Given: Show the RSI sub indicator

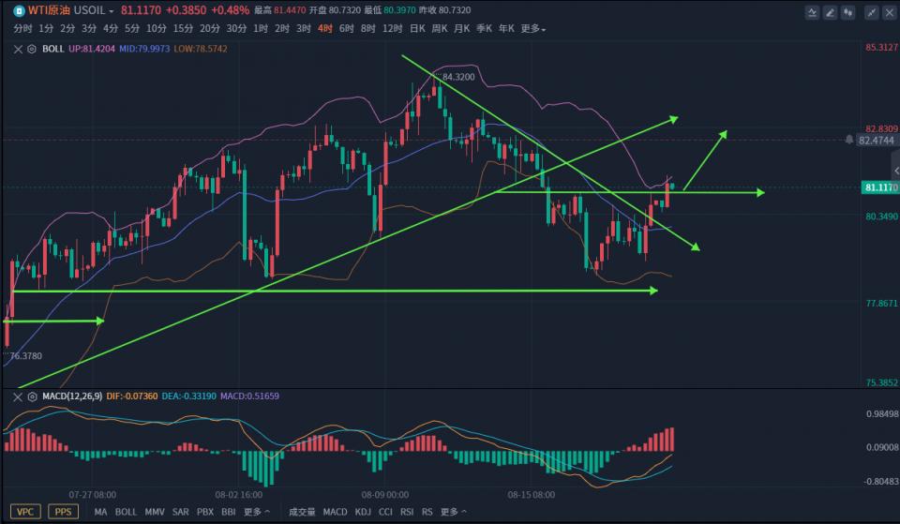Looking at the screenshot, I should pos(407,512).
